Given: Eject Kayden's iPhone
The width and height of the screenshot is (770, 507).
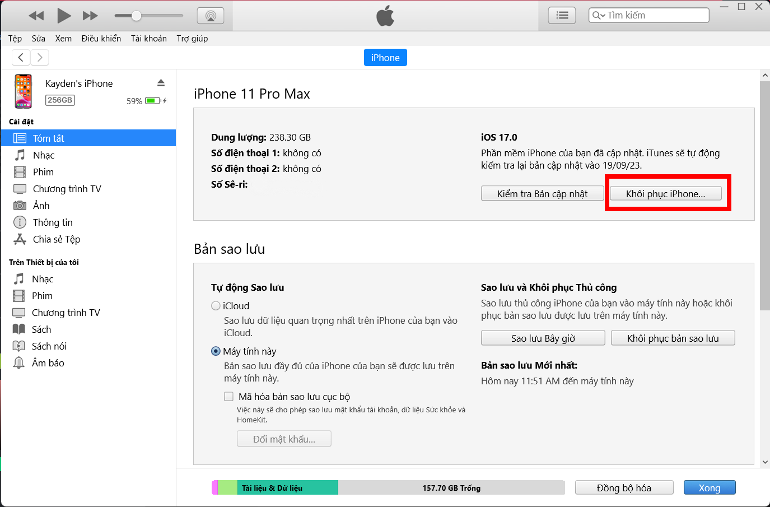Looking at the screenshot, I should (161, 82).
